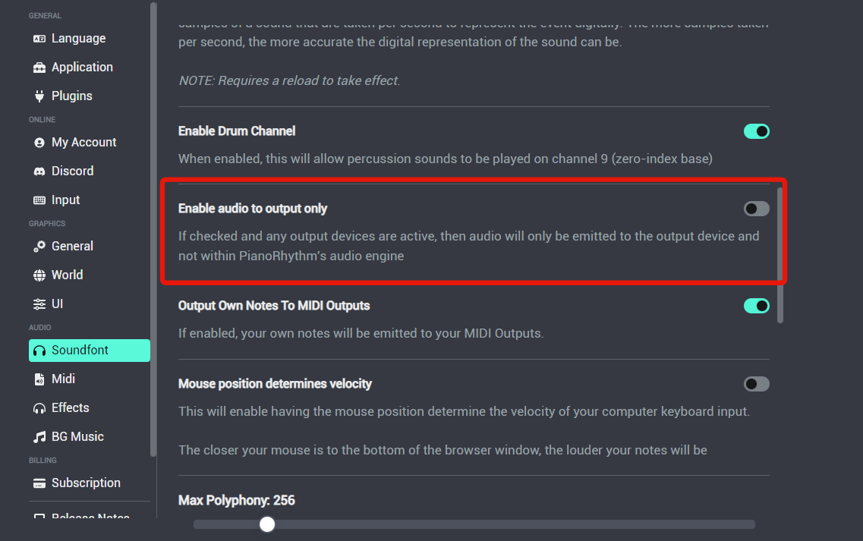Enable Mouse position determines velocity switch
863x541 pixels.
coord(756,384)
